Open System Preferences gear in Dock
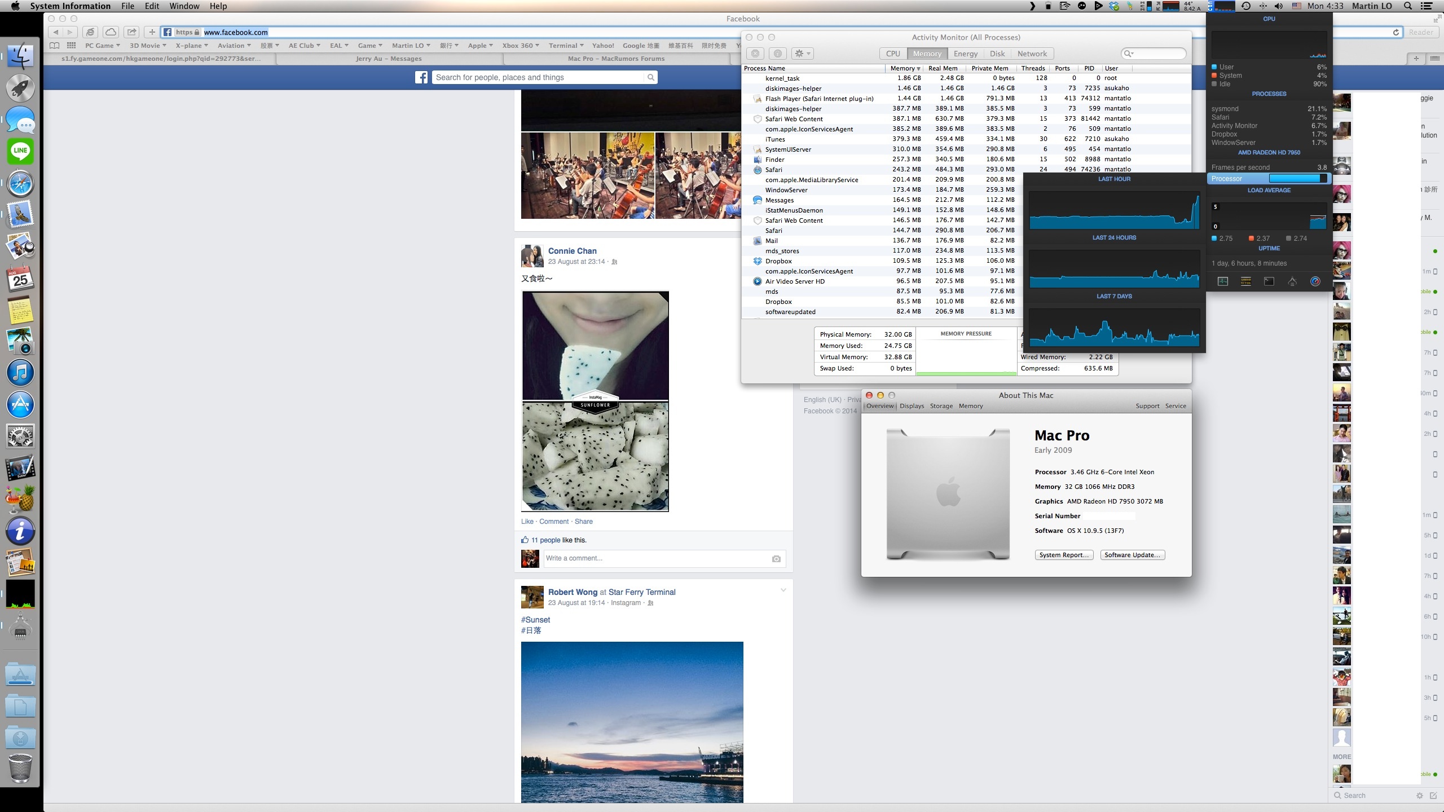The height and width of the screenshot is (812, 1444). tap(20, 436)
